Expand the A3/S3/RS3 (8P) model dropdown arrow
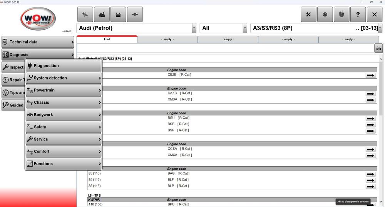Screen dimensions: 385x207 coord(380,28)
